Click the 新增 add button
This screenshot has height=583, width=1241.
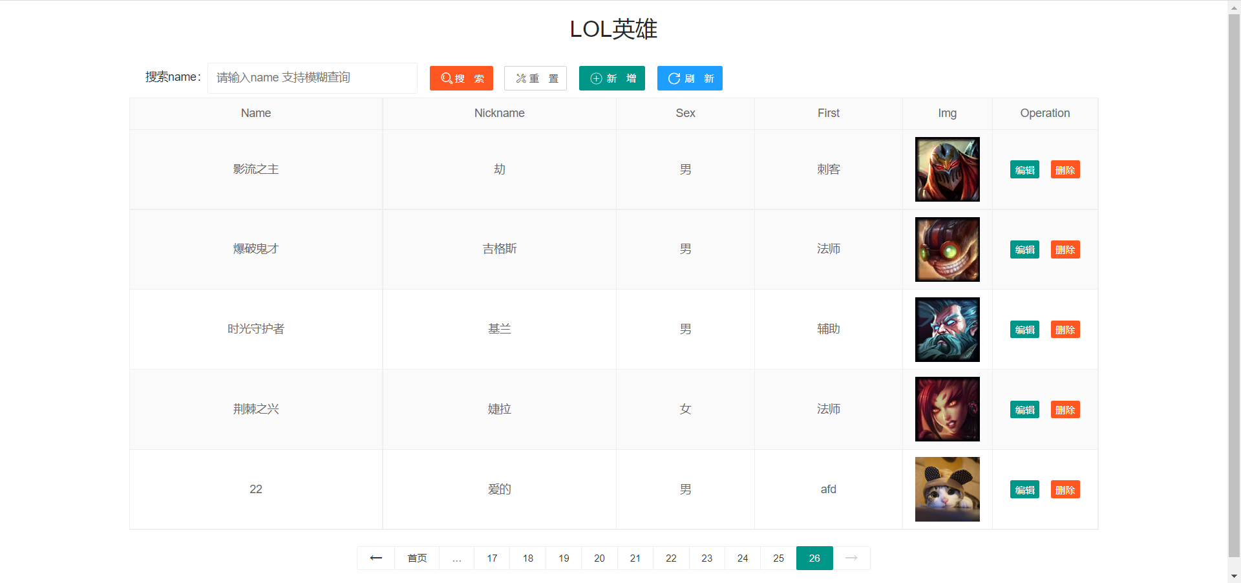pos(612,78)
